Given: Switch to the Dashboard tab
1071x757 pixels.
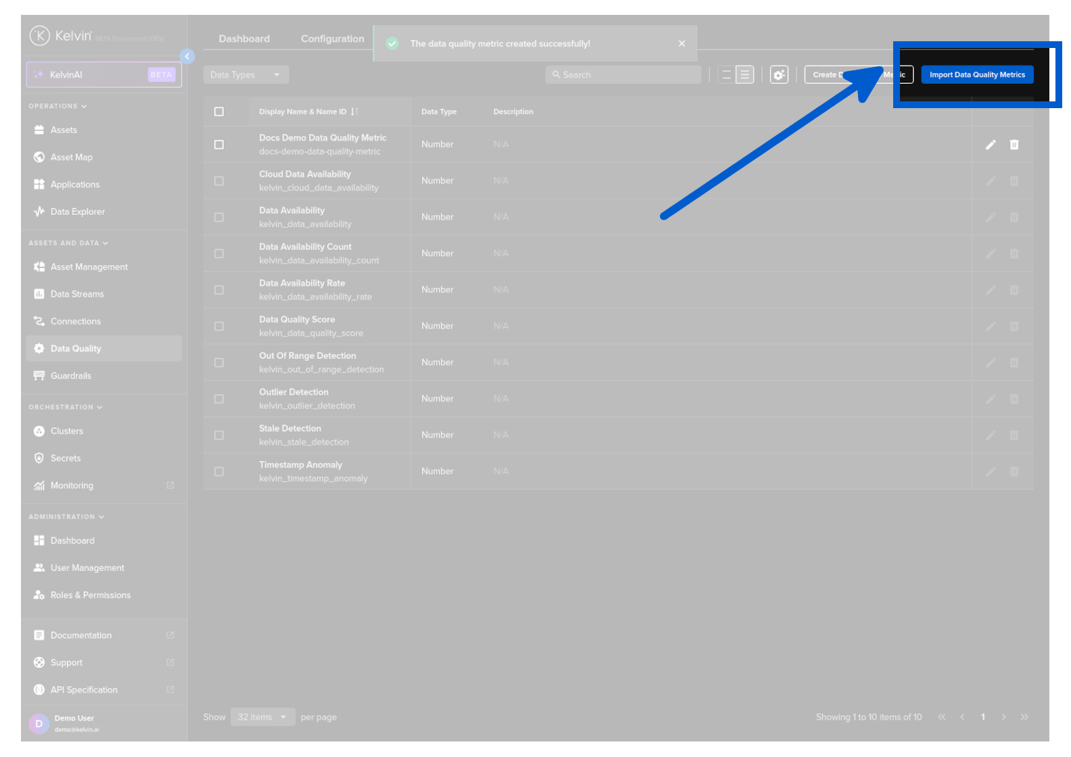Looking at the screenshot, I should tap(244, 39).
